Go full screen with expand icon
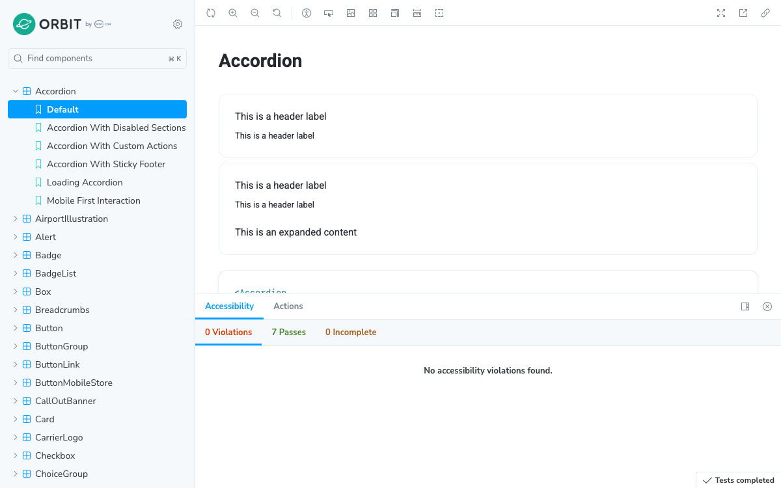The height and width of the screenshot is (488, 781). 721,13
